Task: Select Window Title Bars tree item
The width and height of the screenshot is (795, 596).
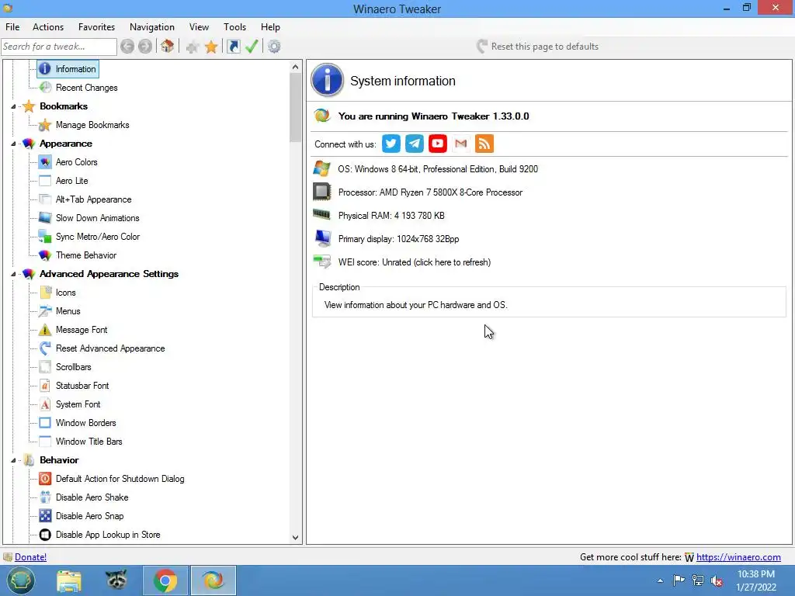Action: (89, 442)
